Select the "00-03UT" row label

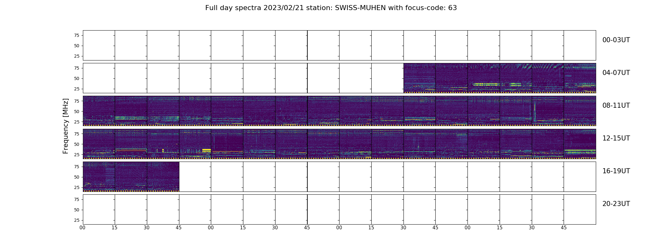[x=616, y=40]
